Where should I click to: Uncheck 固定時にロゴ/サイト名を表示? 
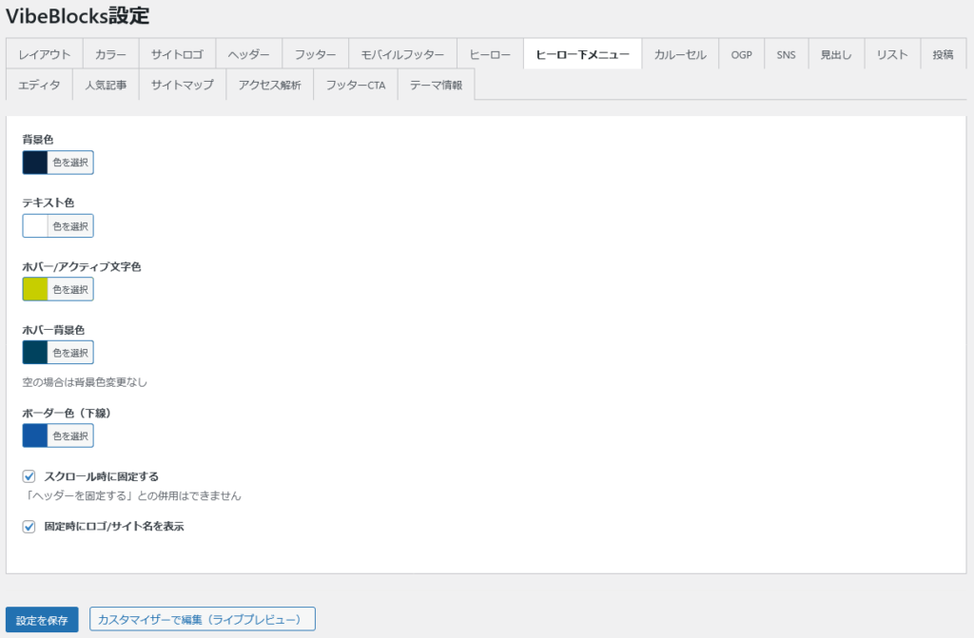point(29,526)
